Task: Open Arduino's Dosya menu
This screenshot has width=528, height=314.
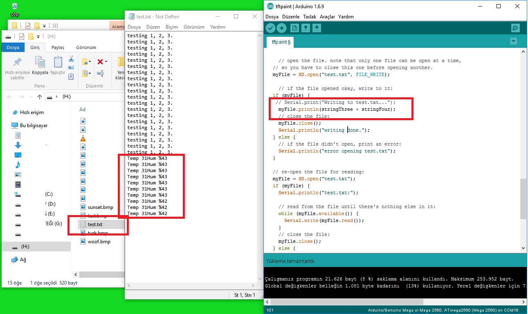Action: pyautogui.click(x=272, y=17)
